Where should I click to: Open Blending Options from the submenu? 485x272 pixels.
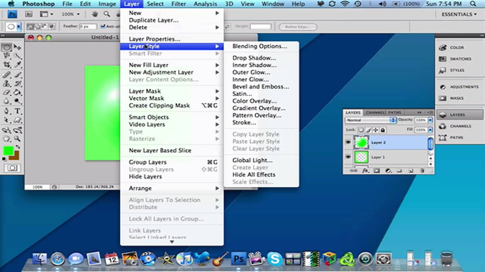click(x=260, y=46)
